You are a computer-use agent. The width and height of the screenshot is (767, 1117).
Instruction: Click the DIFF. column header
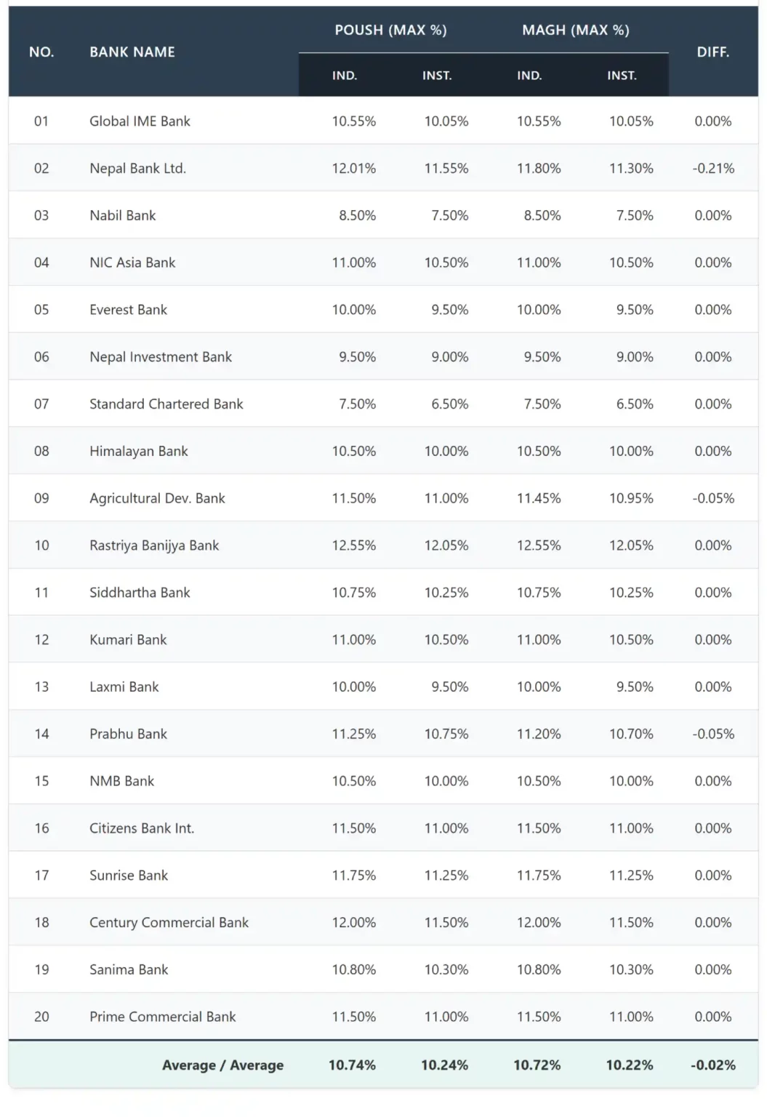point(712,52)
